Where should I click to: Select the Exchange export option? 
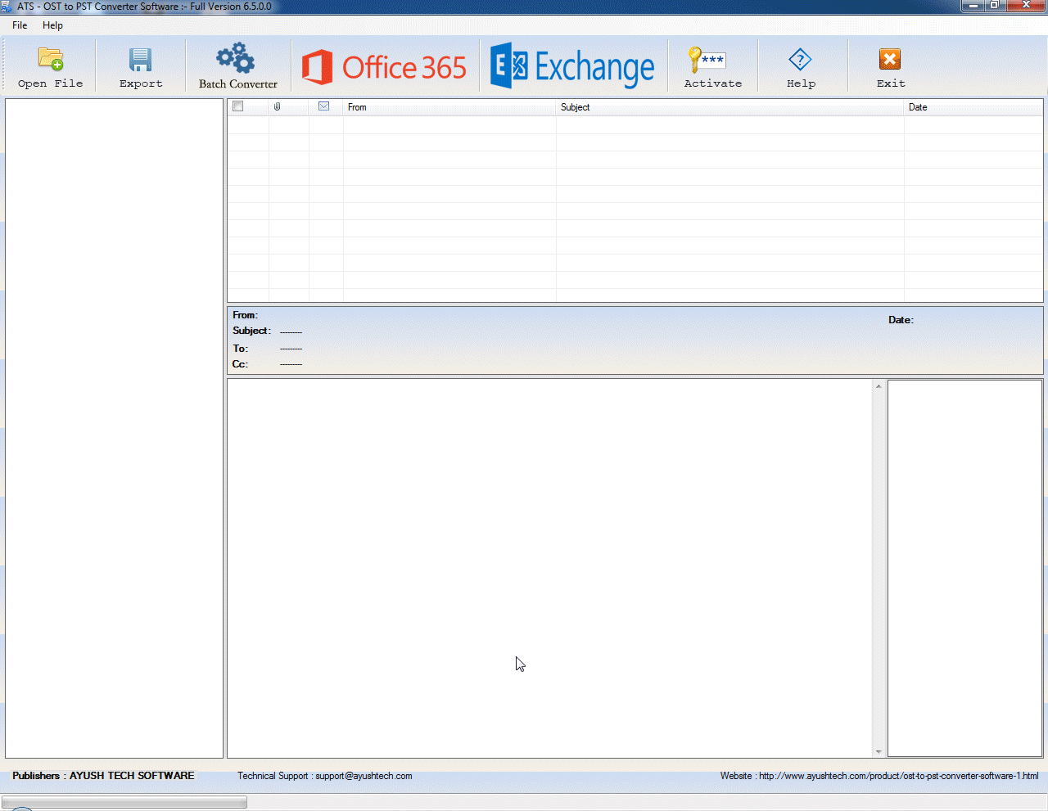(x=573, y=67)
